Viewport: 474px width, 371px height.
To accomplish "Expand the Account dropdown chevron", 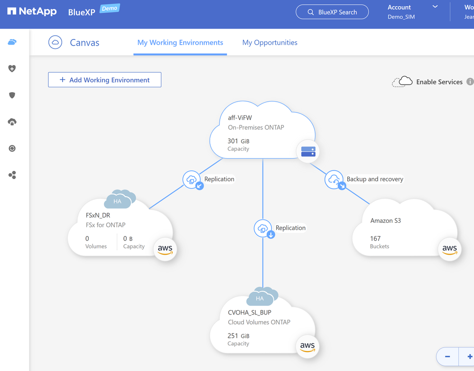I will (435, 7).
